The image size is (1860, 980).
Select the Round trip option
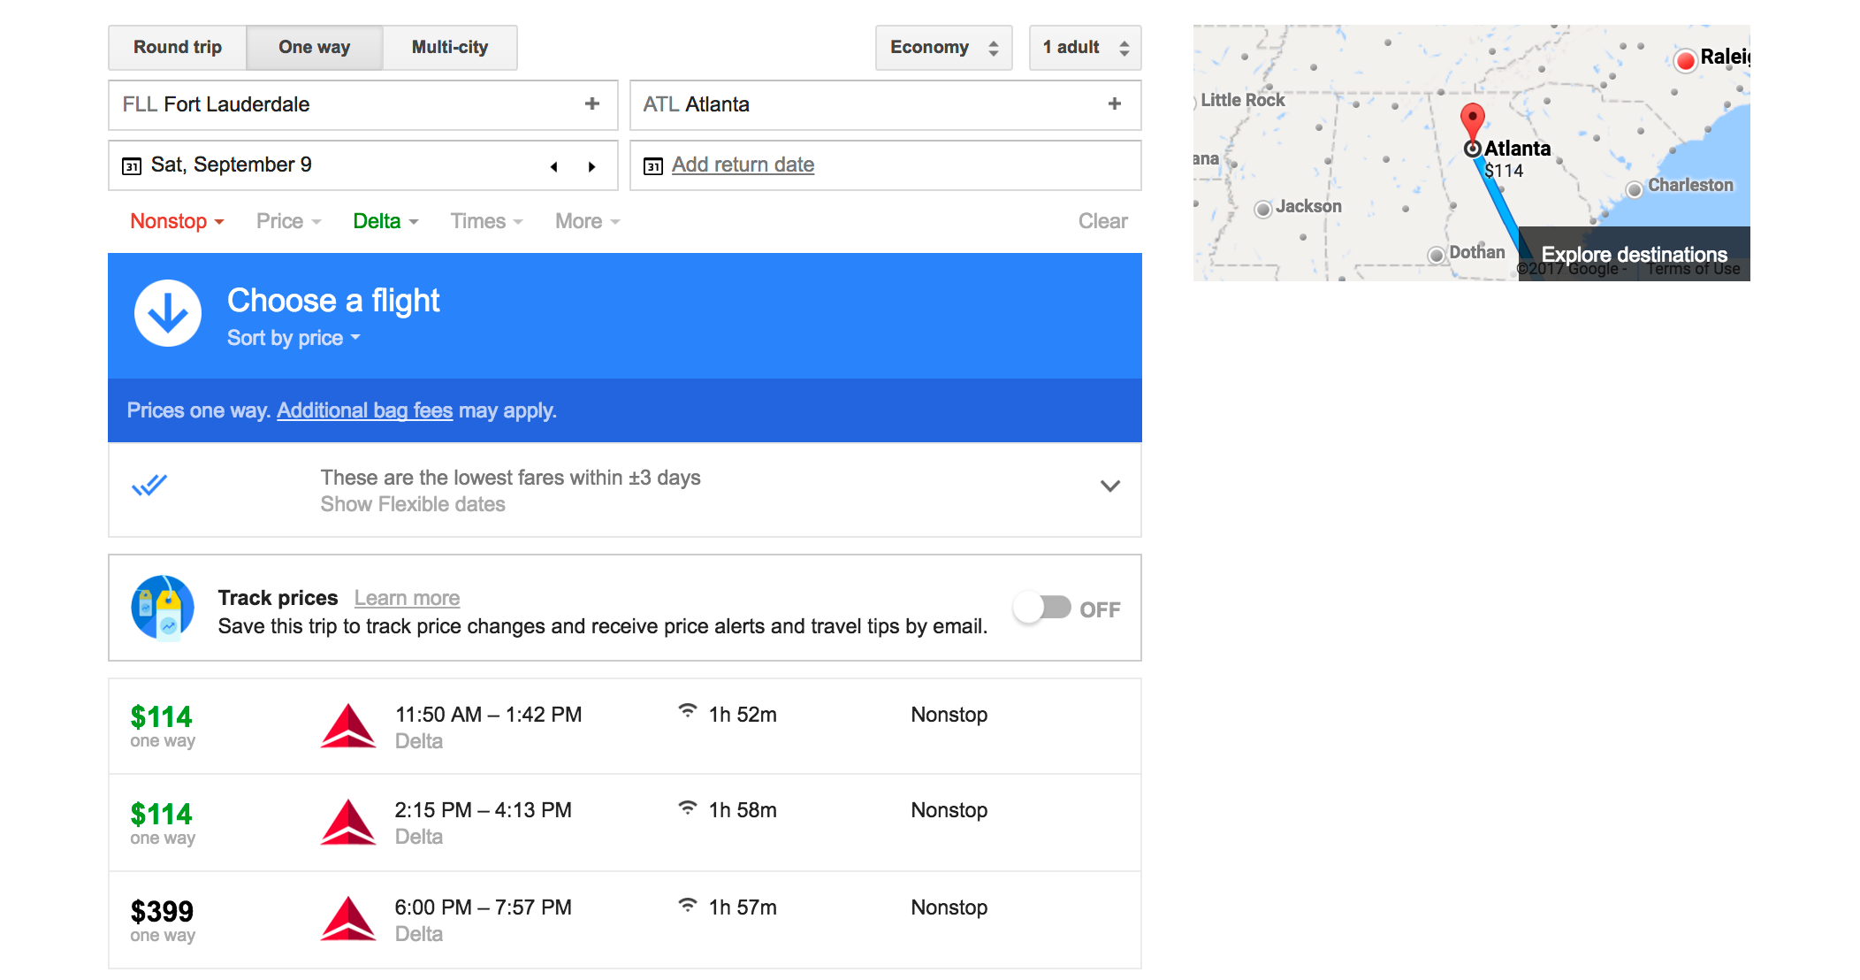[178, 48]
